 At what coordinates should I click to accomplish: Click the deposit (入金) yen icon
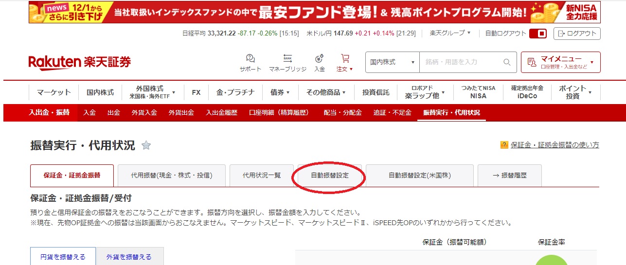pos(320,59)
